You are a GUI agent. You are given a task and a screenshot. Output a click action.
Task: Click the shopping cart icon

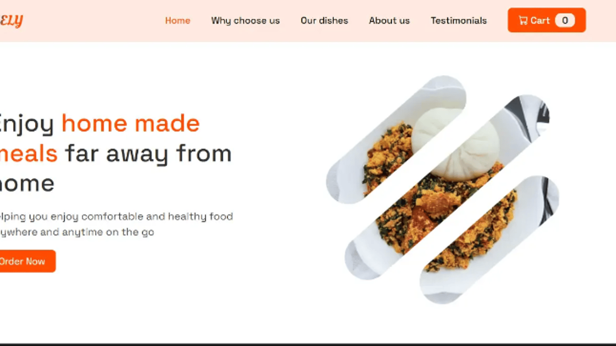pyautogui.click(x=523, y=20)
